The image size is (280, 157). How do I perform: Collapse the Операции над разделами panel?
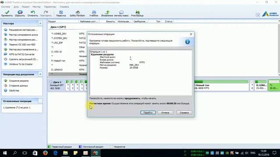pos(40,74)
